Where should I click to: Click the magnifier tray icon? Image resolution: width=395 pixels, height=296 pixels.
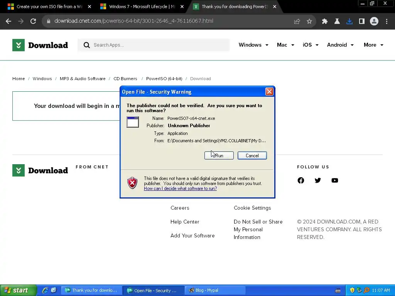pyautogui.click(x=366, y=290)
